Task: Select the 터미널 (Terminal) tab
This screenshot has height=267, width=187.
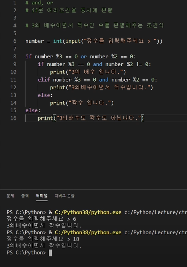Action: (41, 196)
